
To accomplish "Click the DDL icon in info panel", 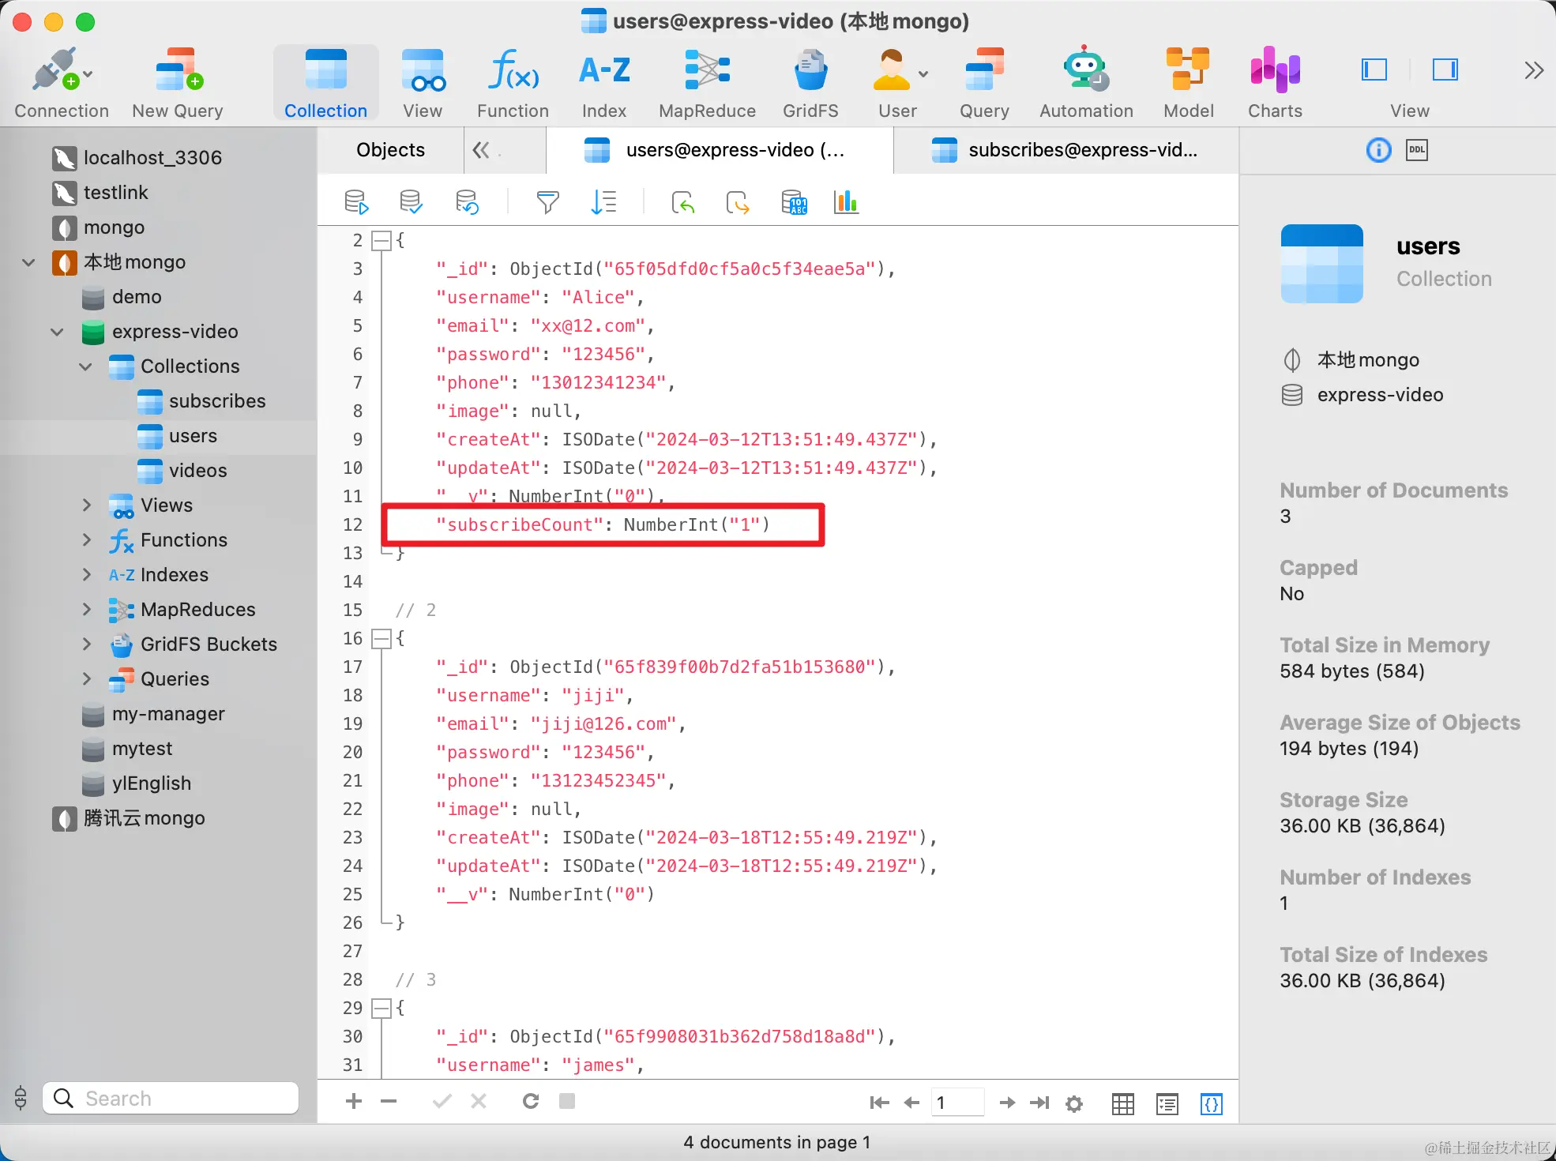I will tap(1417, 150).
